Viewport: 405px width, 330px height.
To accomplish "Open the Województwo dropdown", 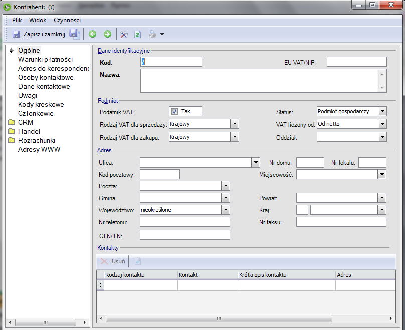I will click(x=226, y=210).
